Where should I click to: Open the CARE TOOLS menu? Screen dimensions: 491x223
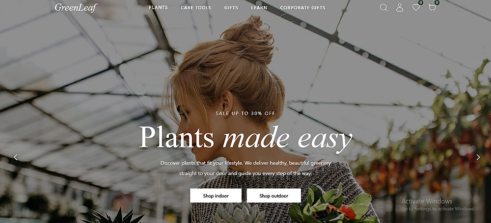(196, 7)
